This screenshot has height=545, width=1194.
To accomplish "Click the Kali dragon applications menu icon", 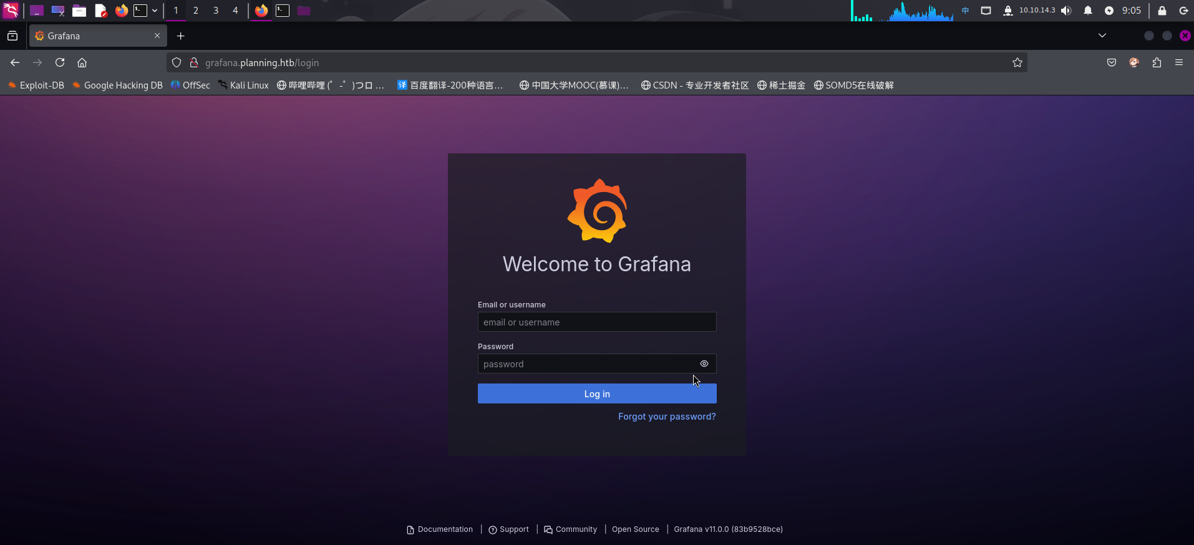I will point(11,11).
